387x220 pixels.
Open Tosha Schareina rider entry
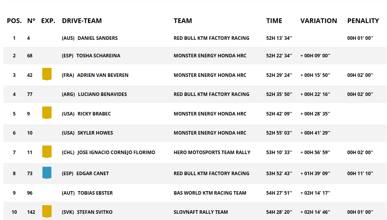98,56
